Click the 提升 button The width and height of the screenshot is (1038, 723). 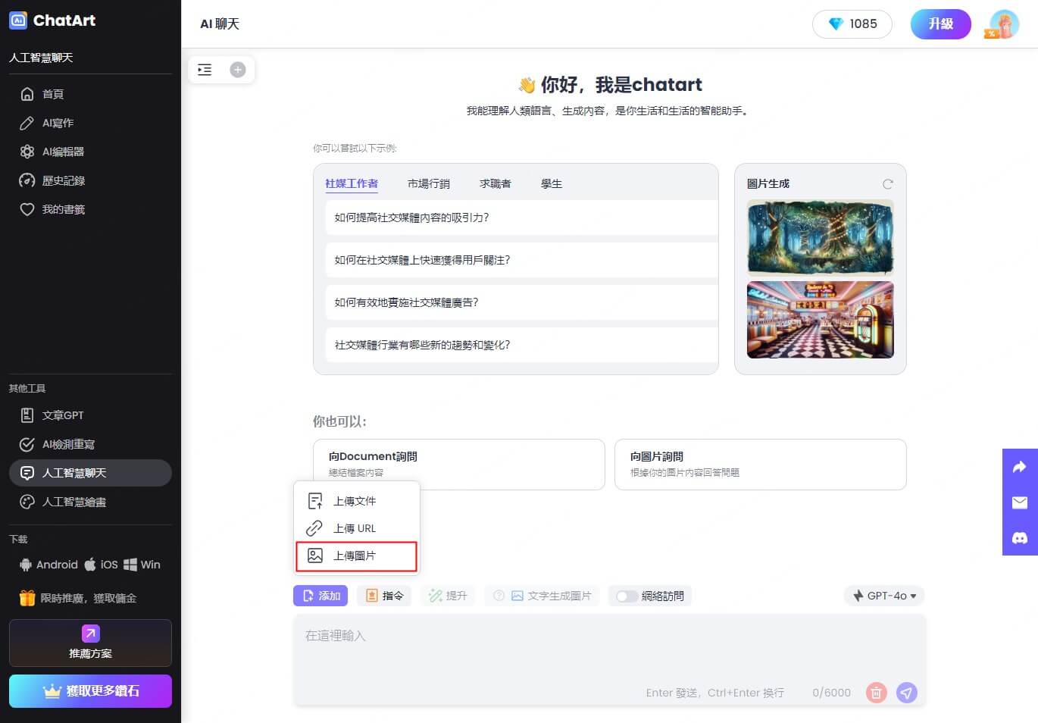(448, 596)
